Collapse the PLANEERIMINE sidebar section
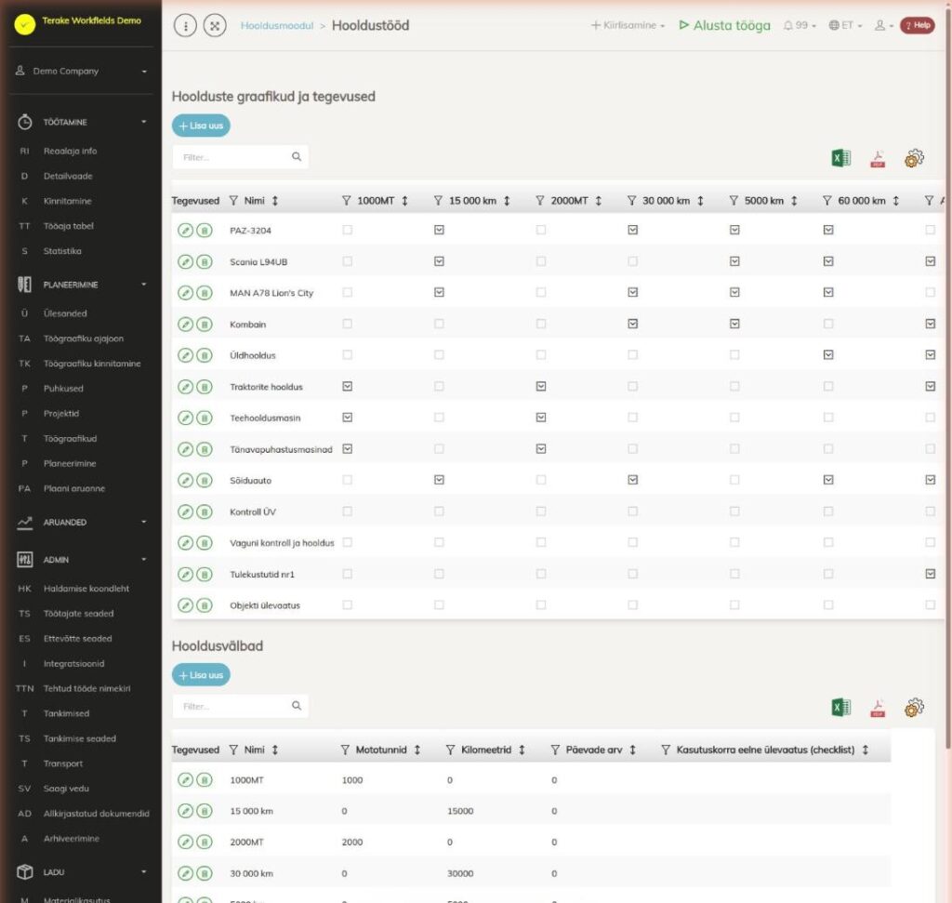952x903 pixels. tap(82, 285)
